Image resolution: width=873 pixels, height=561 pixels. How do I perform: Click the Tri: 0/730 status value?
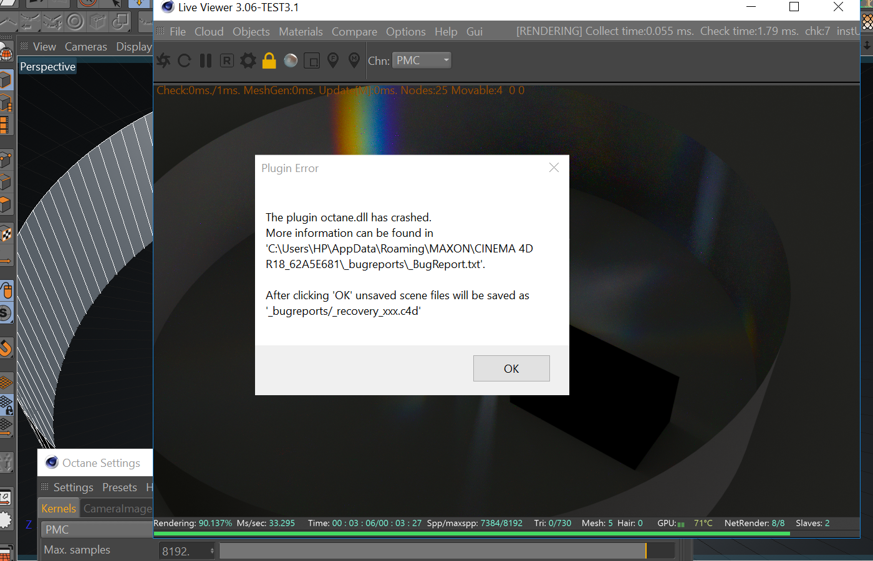point(552,524)
